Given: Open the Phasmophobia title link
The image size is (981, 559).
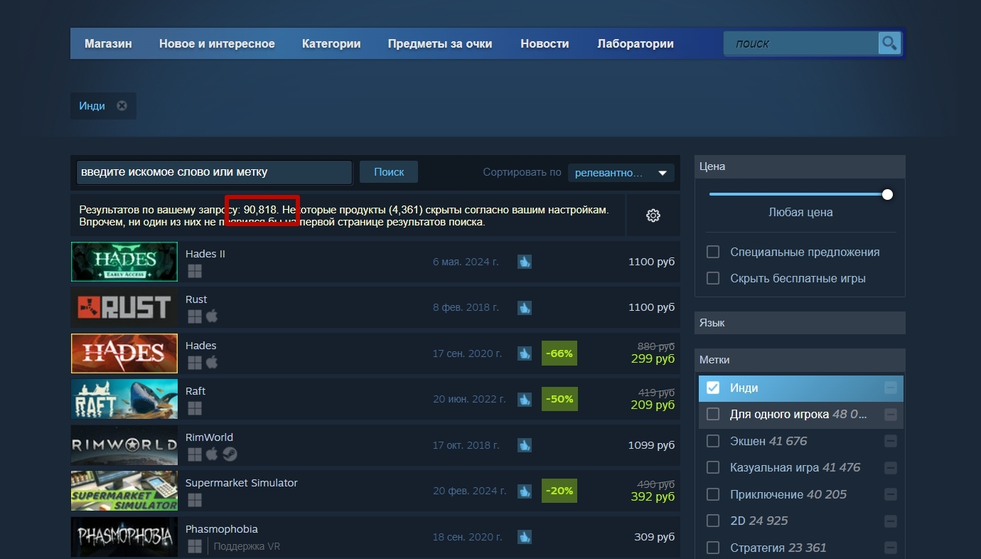Looking at the screenshot, I should point(222,529).
